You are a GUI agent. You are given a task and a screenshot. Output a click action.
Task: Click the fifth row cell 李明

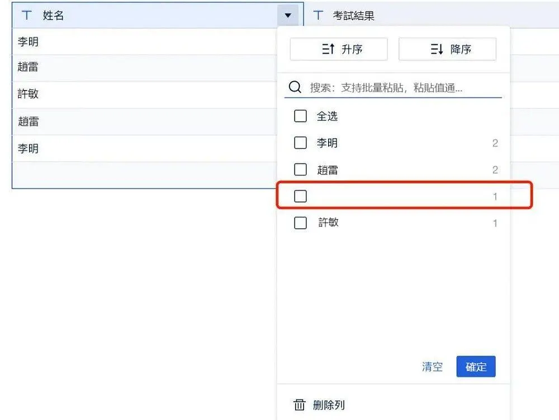pos(144,148)
